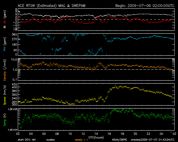This screenshot has height=142, width=178.
Task: Click the '00' midnight hour tick label
Action: point(161,134)
